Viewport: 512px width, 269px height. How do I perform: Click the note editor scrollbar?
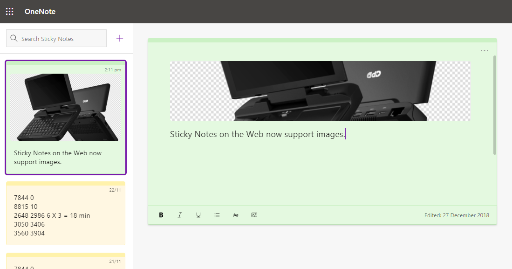[x=495, y=105]
